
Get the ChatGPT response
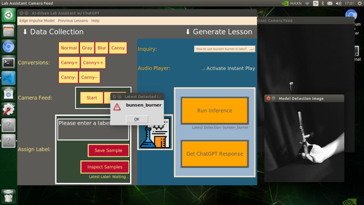tap(215, 154)
